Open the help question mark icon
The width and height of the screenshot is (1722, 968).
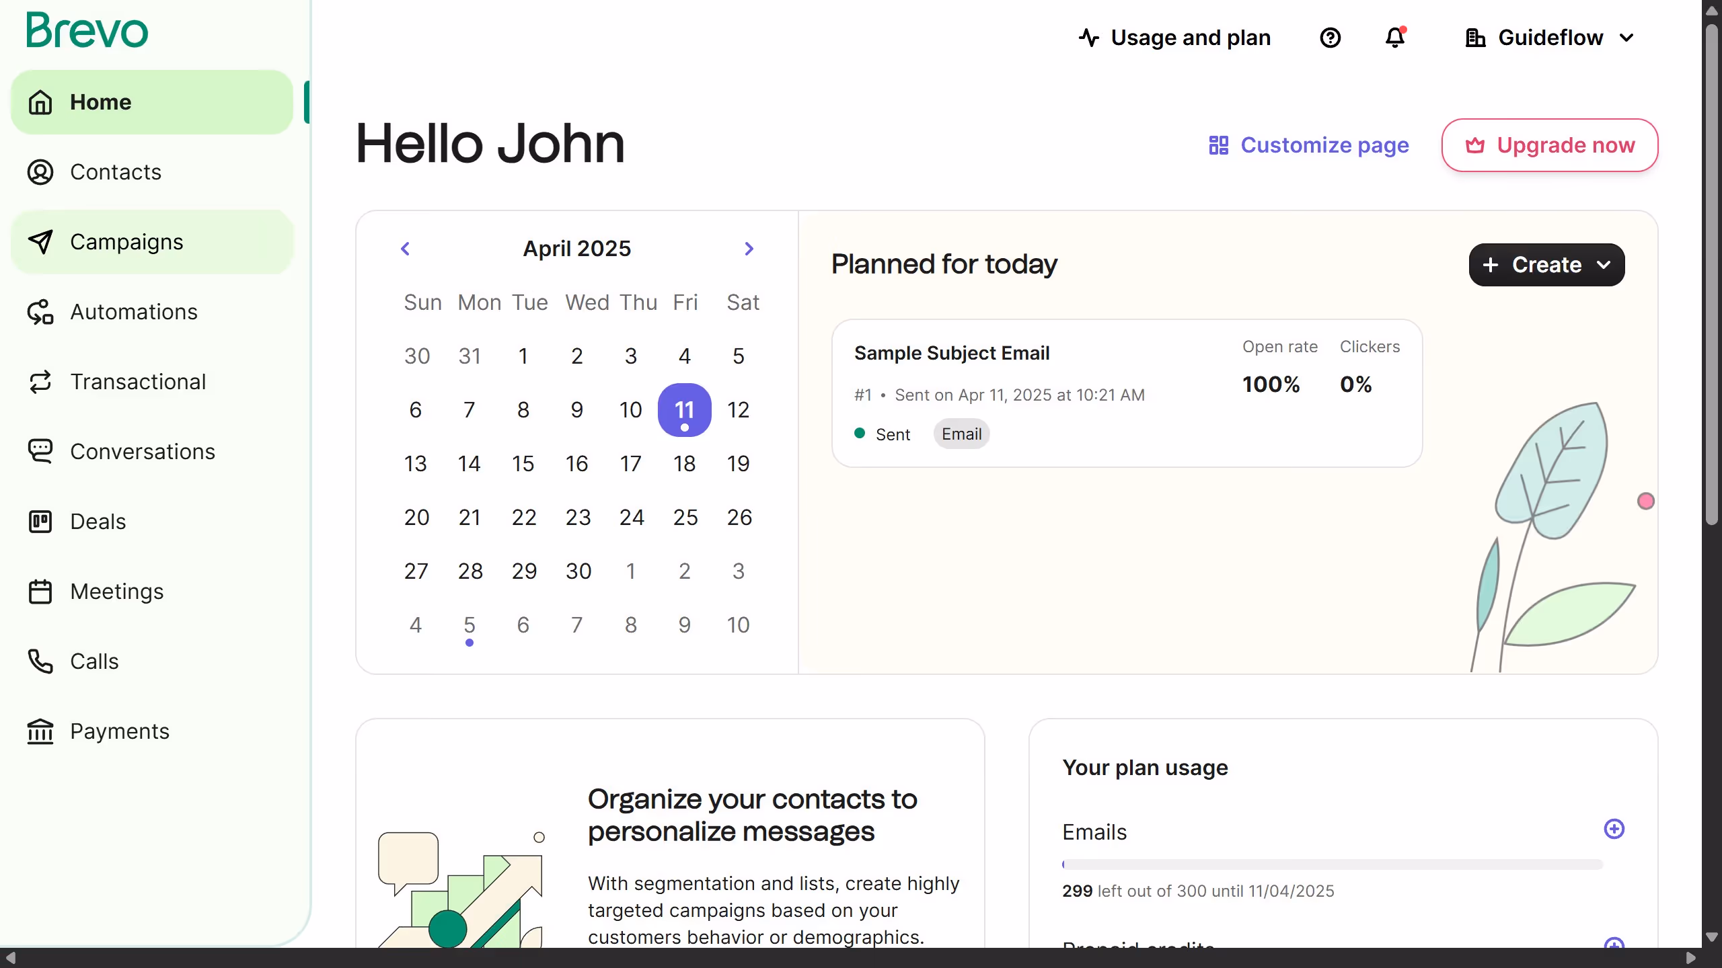point(1331,37)
